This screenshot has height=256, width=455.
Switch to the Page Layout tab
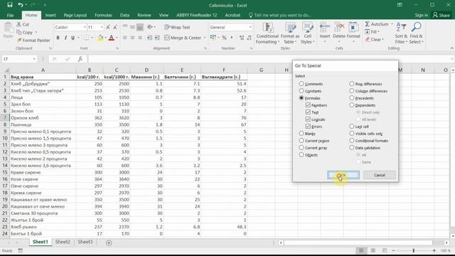(75, 15)
